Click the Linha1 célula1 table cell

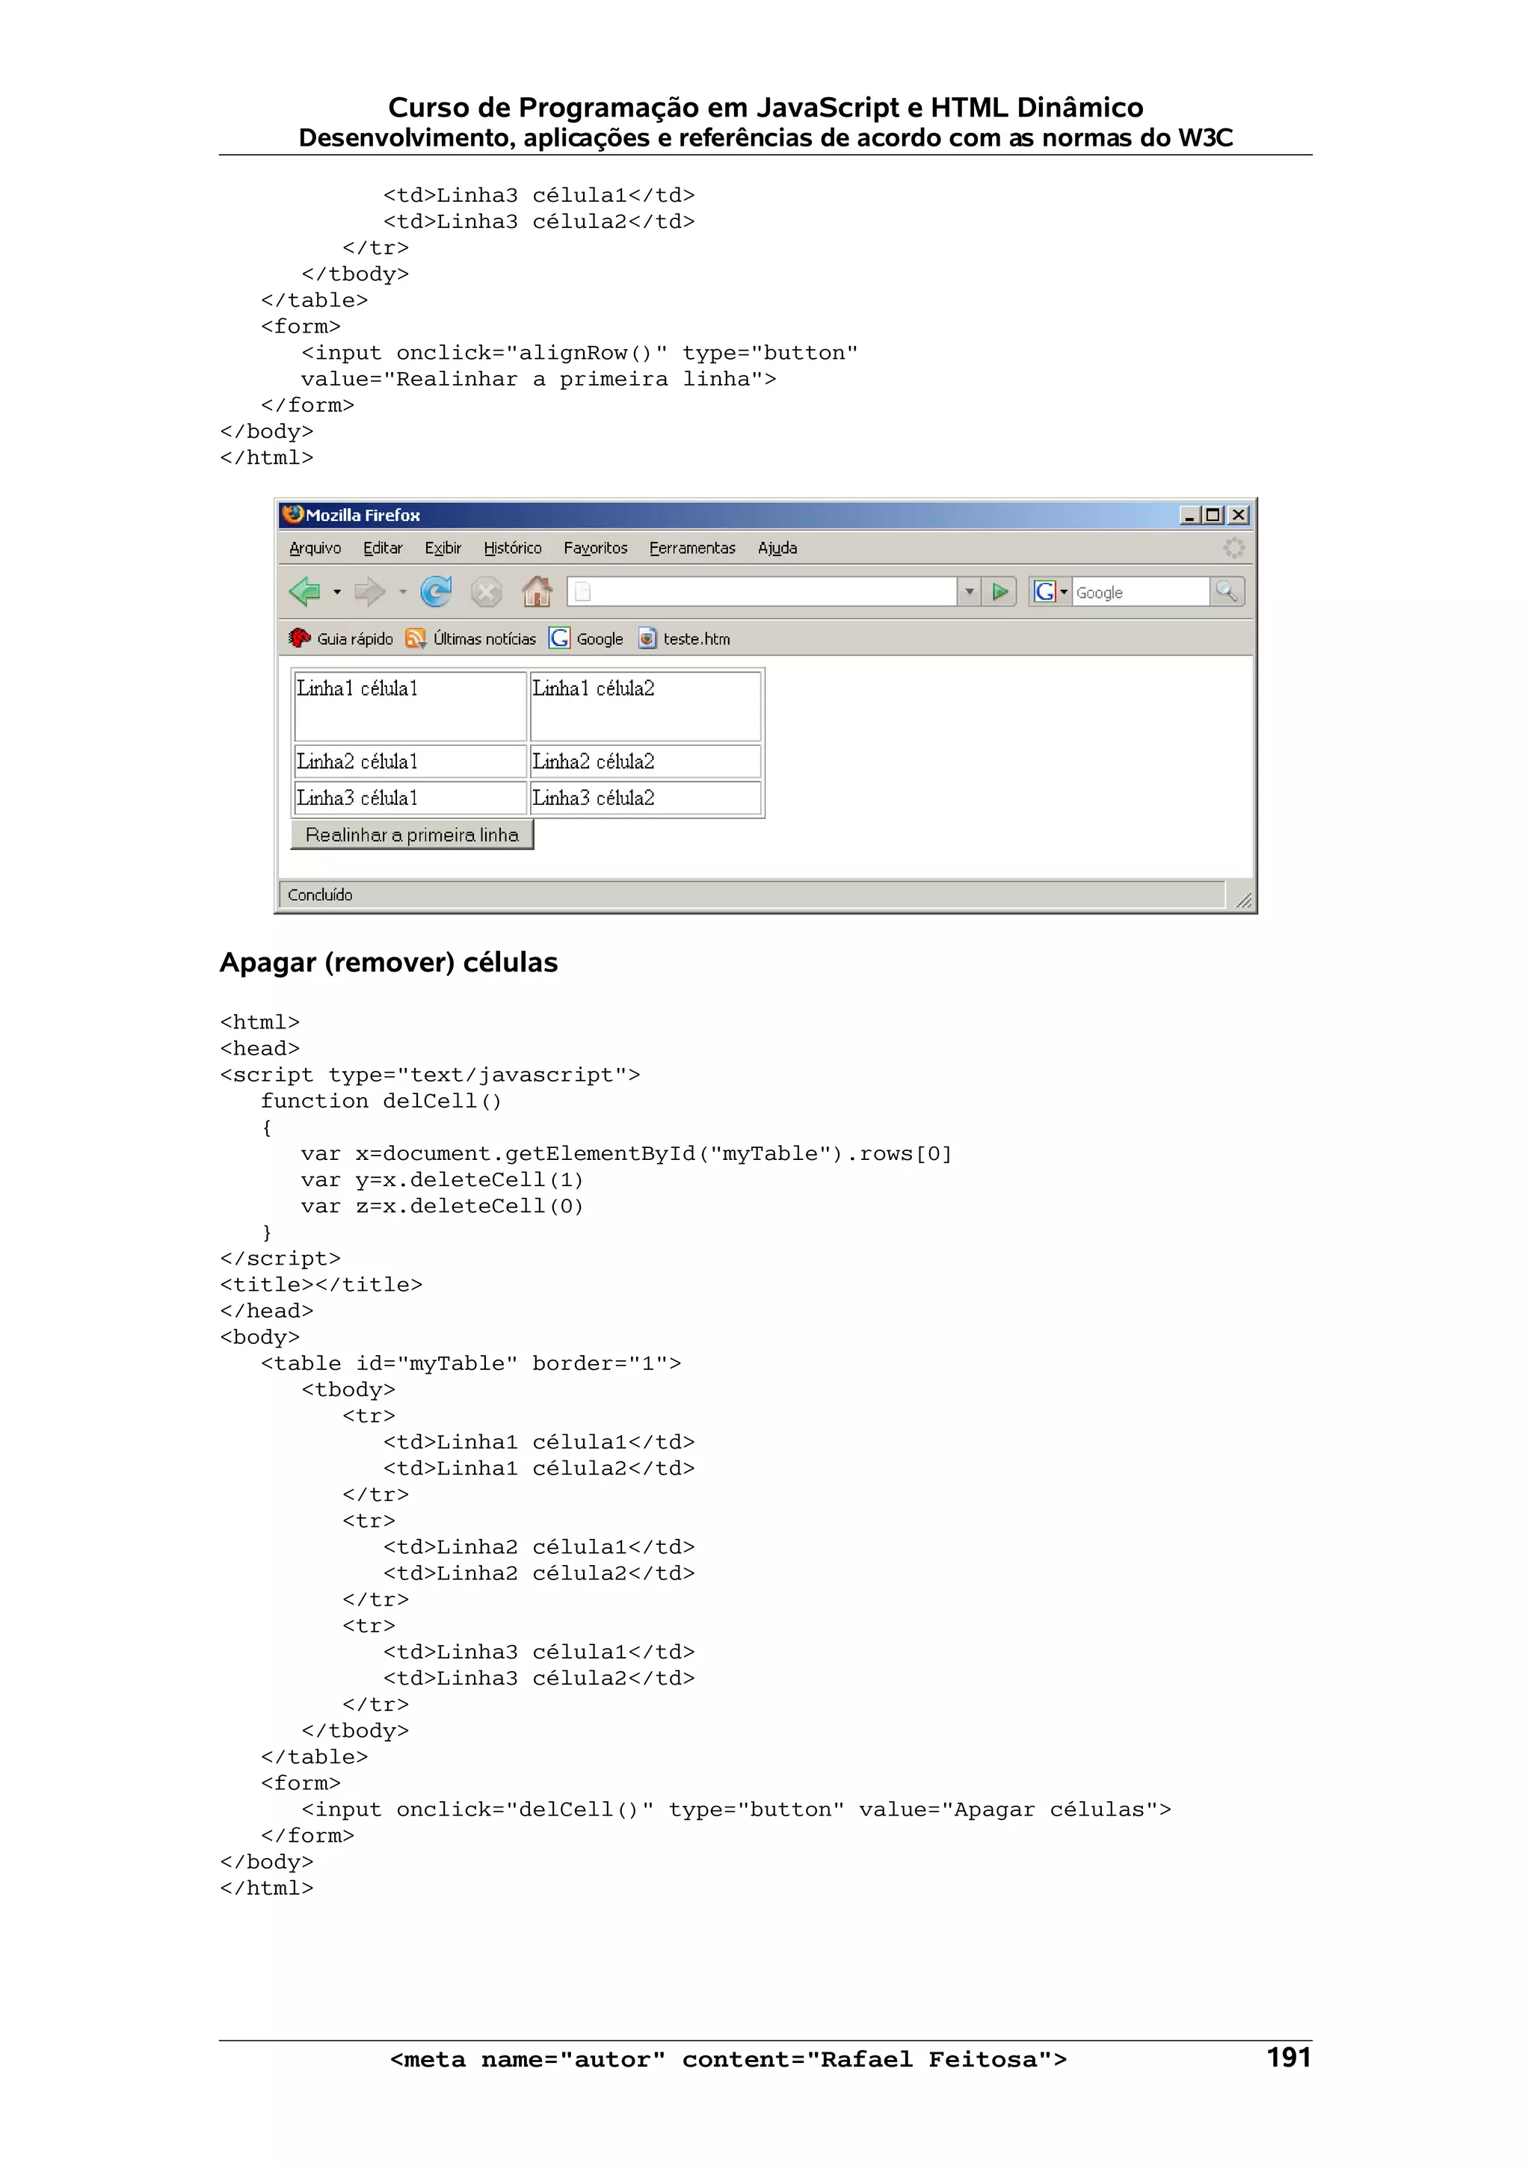coord(410,706)
